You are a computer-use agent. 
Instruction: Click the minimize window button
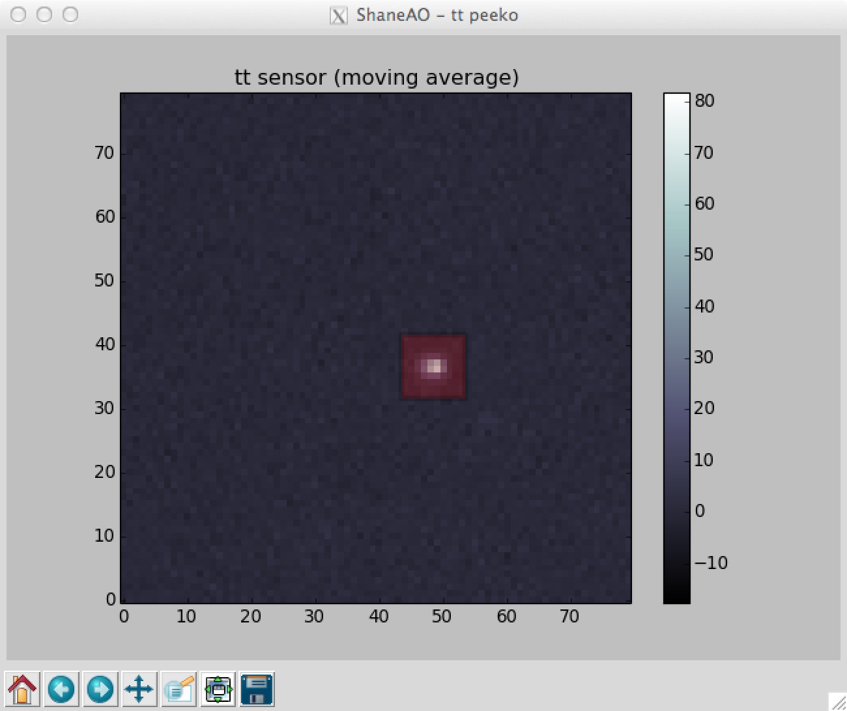(x=44, y=14)
